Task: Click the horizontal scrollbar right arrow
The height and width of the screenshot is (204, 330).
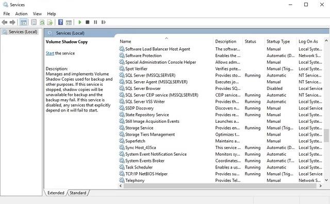Action: coord(321,186)
